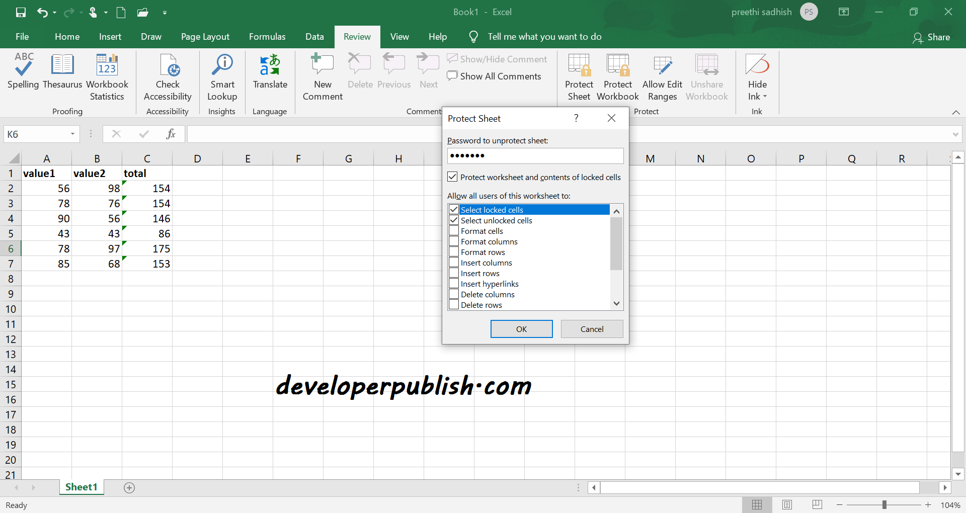This screenshot has height=513, width=966.
Task: Check the Insert rows permission
Action: (454, 273)
